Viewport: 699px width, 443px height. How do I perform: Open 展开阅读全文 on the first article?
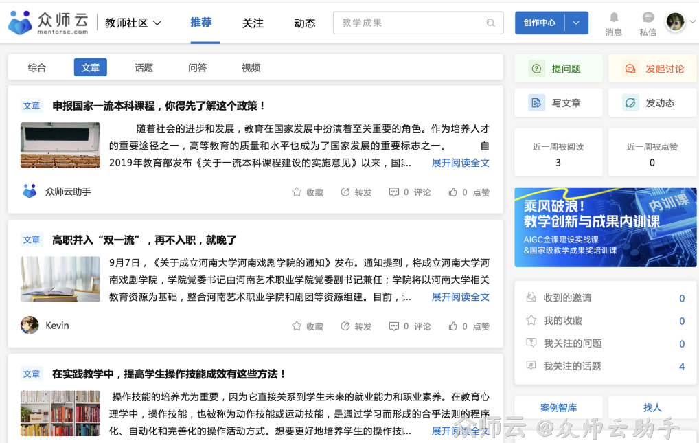point(460,162)
